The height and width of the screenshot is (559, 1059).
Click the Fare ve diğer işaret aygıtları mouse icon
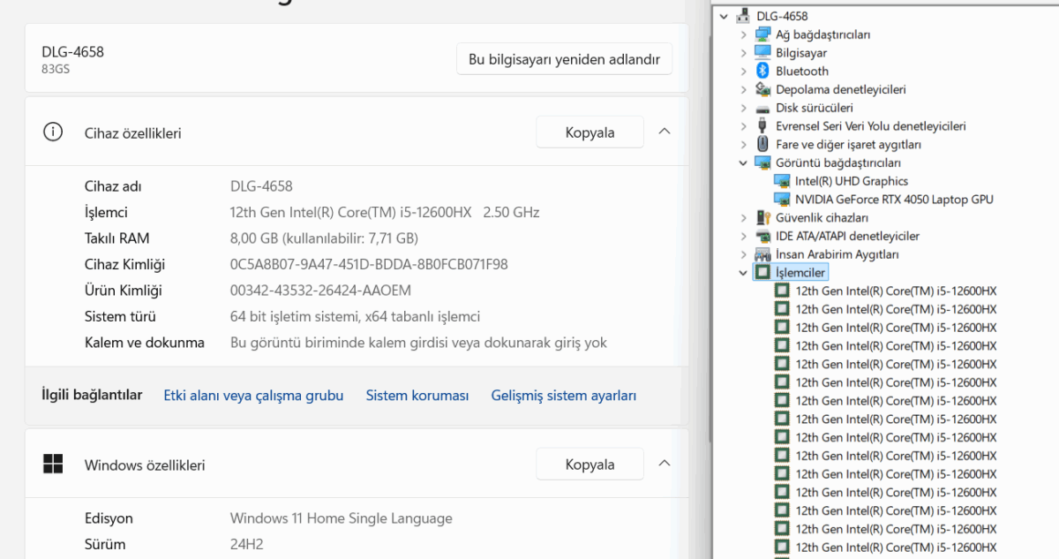point(762,145)
